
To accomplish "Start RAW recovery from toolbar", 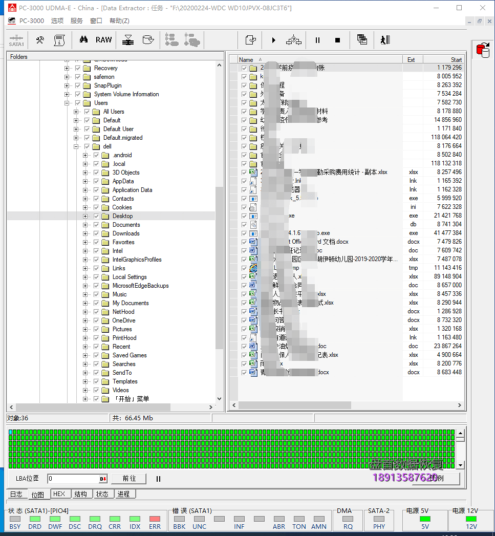I will click(x=103, y=39).
